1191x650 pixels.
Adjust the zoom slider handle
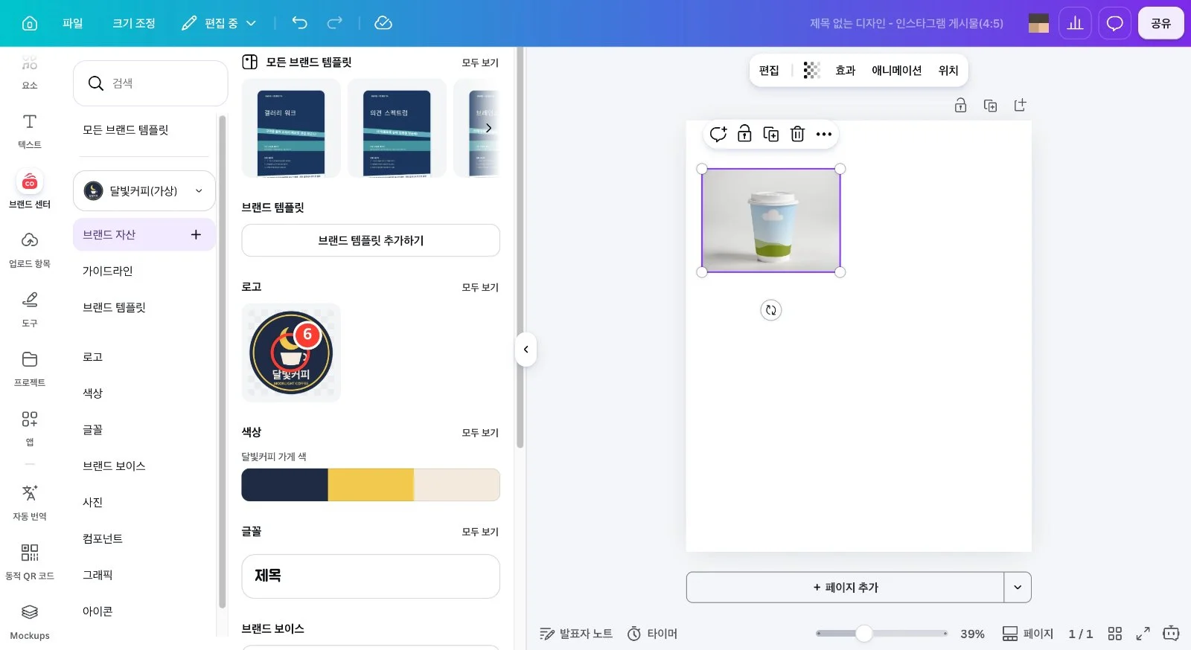(x=863, y=634)
